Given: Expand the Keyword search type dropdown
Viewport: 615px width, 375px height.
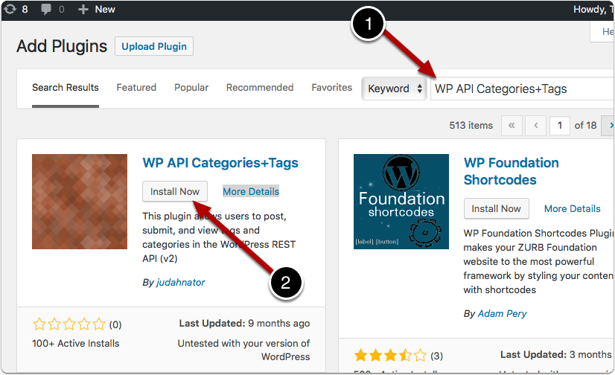Looking at the screenshot, I should (x=394, y=89).
